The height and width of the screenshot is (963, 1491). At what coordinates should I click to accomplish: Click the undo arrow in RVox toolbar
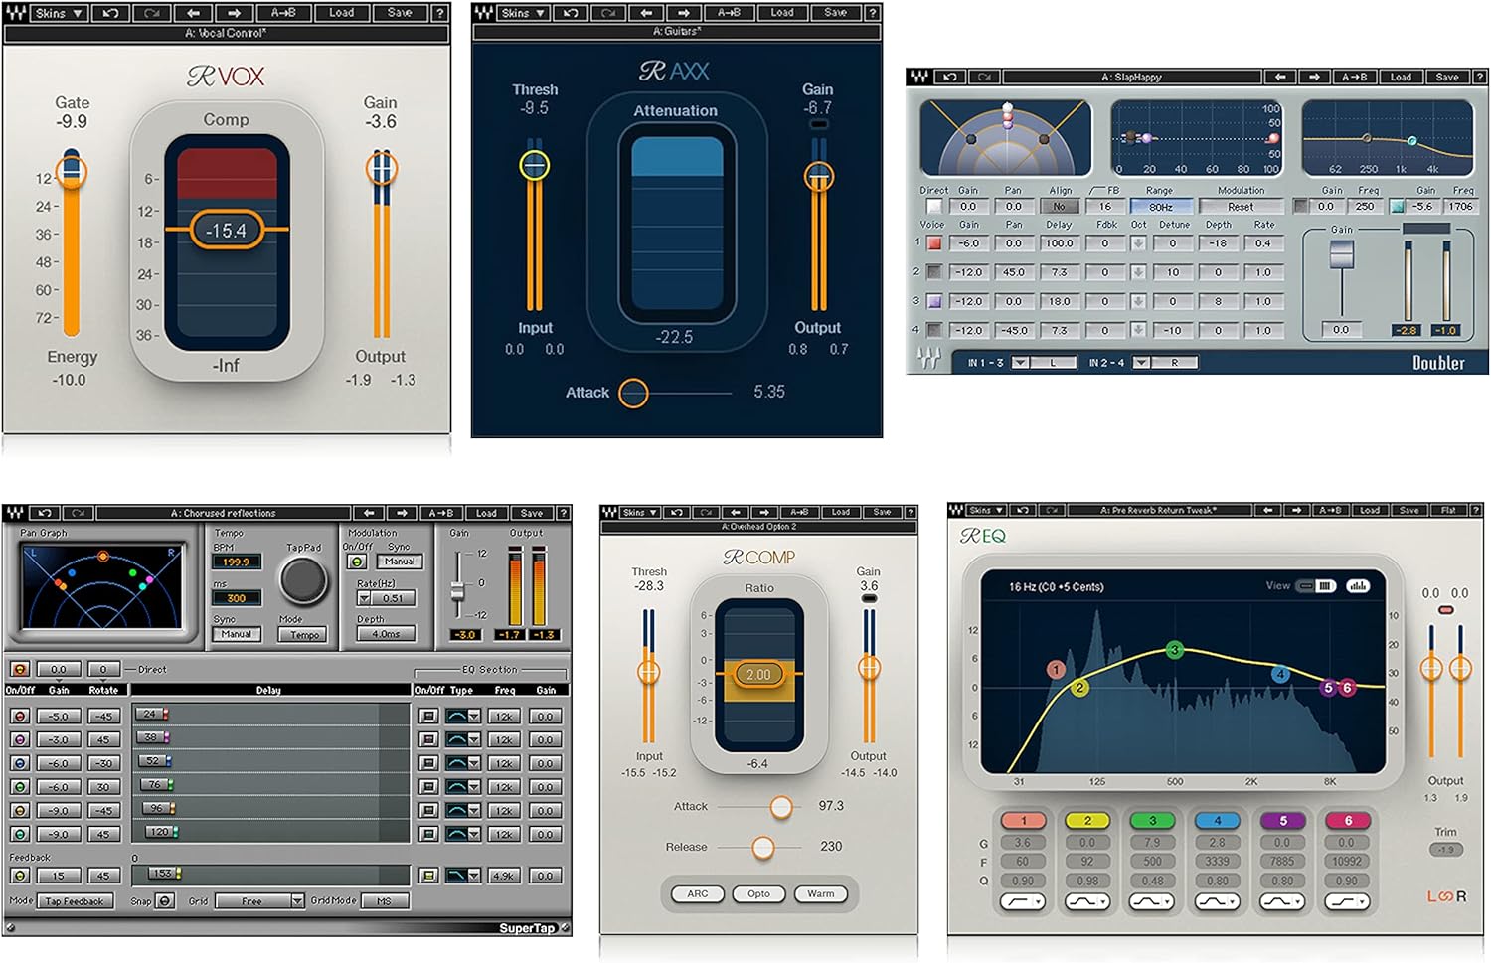[x=111, y=13]
